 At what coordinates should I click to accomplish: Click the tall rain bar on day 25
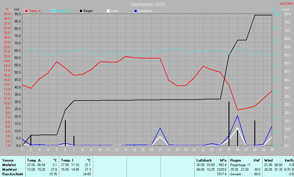coord(229,123)
